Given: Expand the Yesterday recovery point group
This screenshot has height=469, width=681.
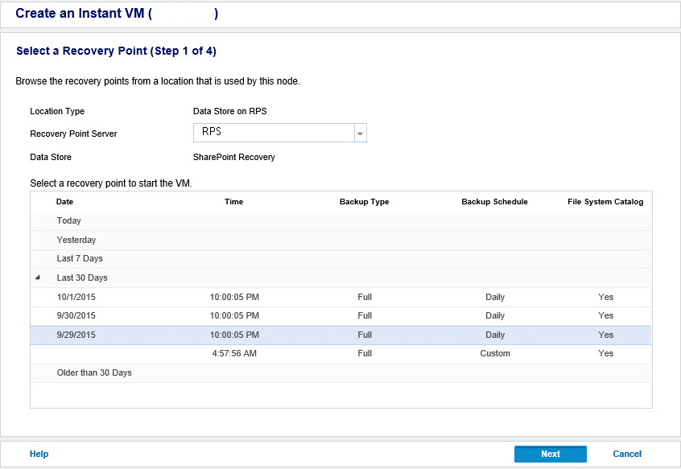Looking at the screenshot, I should 76,239.
